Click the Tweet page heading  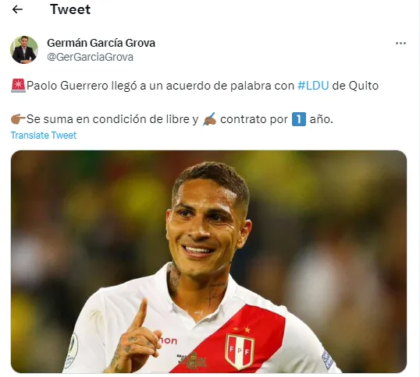pyautogui.click(x=70, y=9)
